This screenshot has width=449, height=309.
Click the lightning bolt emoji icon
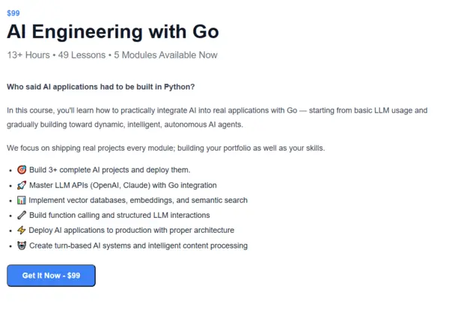[22, 230]
